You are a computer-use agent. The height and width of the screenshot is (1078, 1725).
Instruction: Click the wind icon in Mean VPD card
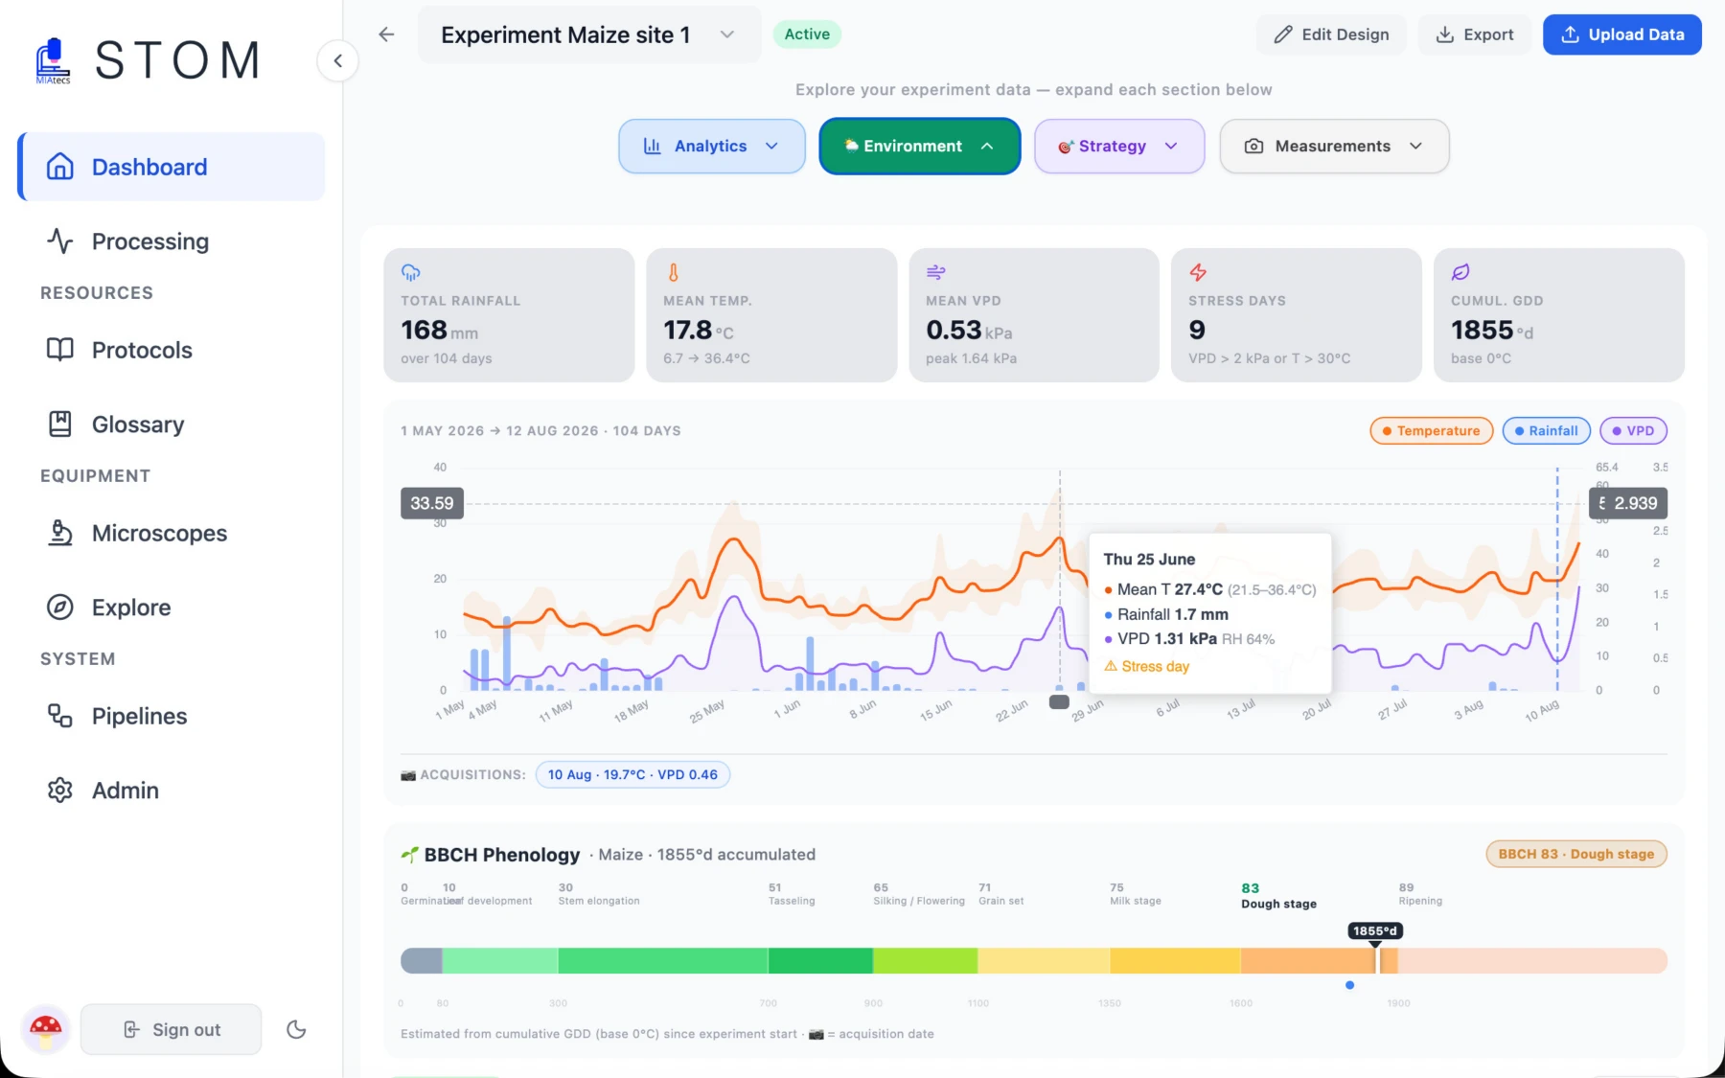click(x=935, y=272)
